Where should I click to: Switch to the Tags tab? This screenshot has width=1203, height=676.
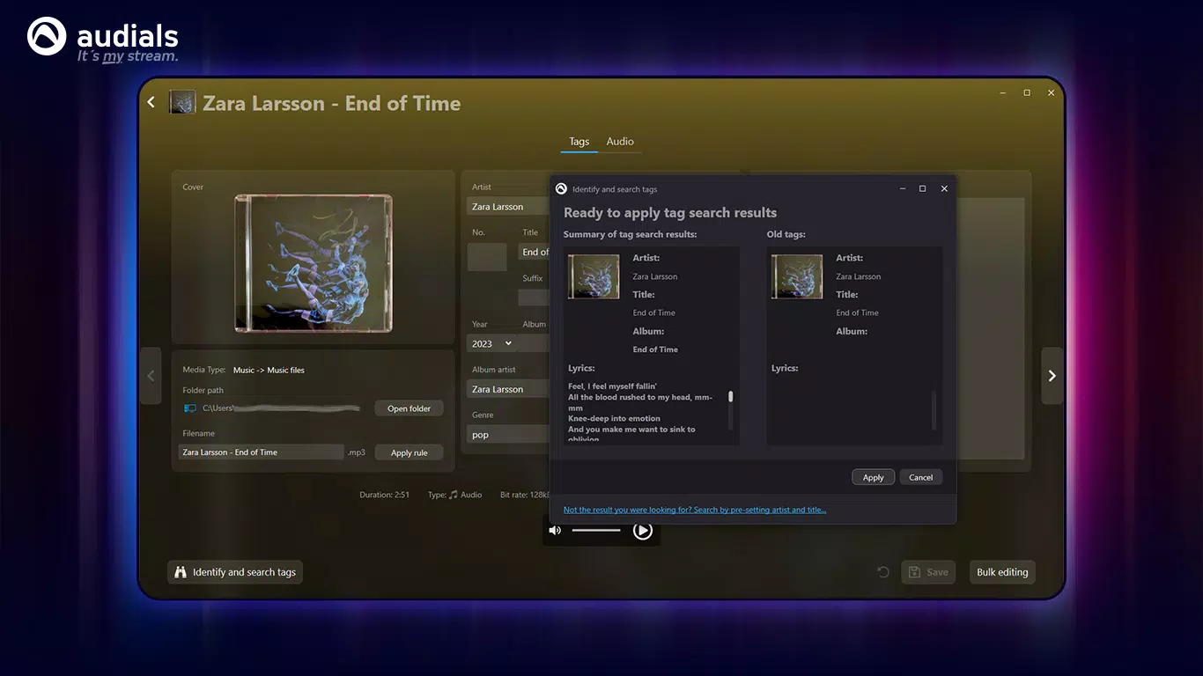point(579,142)
